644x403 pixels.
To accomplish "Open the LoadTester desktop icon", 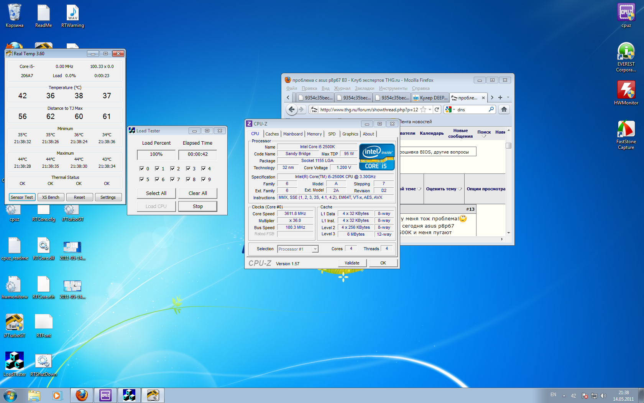I will (x=14, y=362).
